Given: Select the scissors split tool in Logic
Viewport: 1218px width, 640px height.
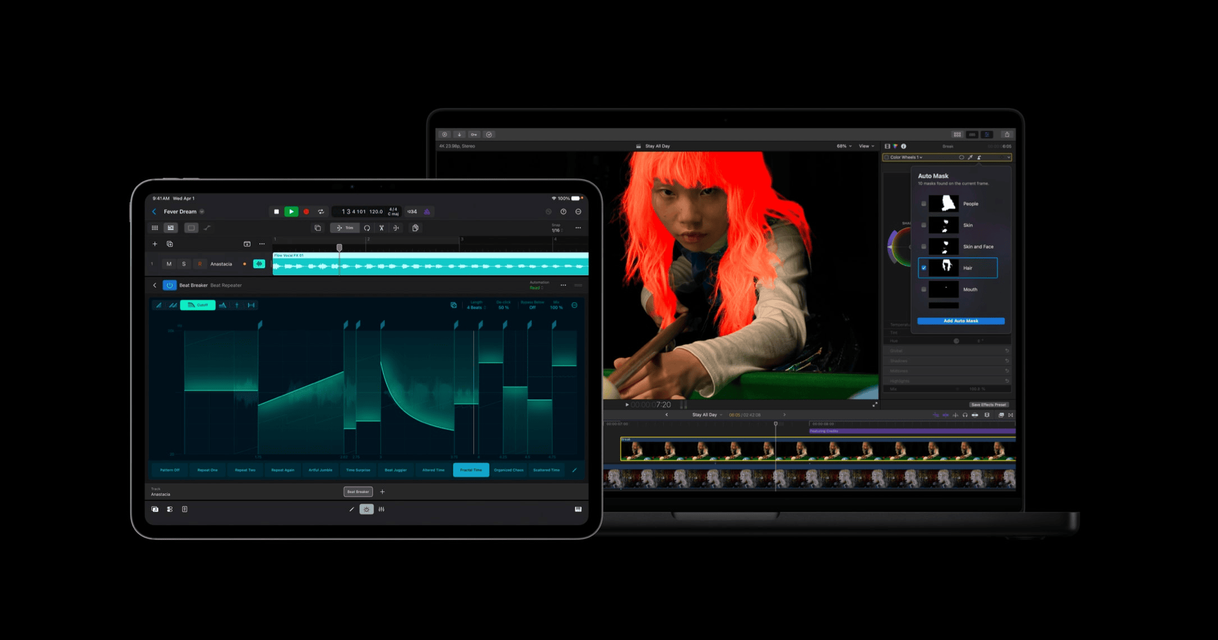Looking at the screenshot, I should pos(382,228).
